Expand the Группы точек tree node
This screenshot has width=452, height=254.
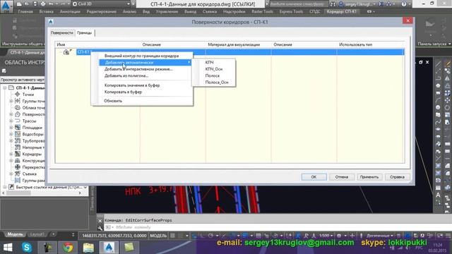click(x=11, y=101)
